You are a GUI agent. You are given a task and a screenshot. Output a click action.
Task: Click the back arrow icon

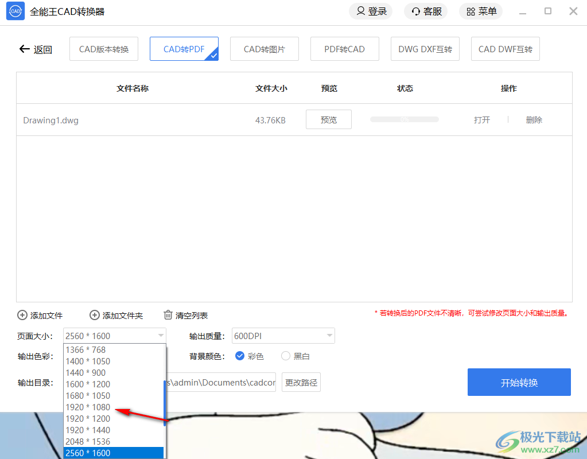pyautogui.click(x=24, y=49)
